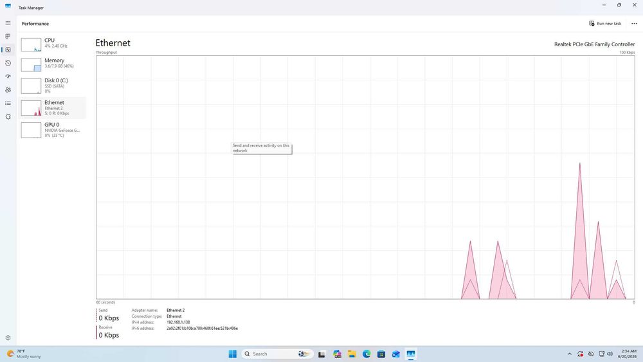This screenshot has width=643, height=362.
Task: Click the Ethernet throughput graph
Action: (365, 177)
